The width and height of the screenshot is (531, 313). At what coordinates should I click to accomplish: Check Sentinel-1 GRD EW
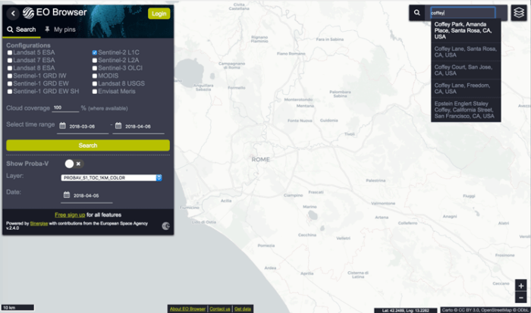coord(10,84)
